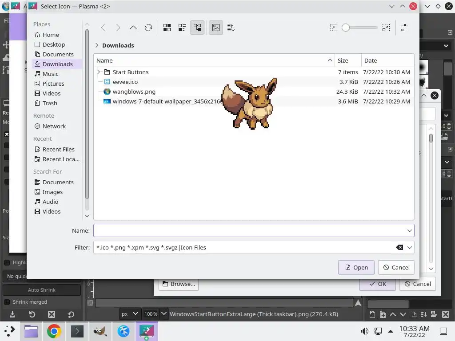The width and height of the screenshot is (455, 341).
Task: Toggle the file preview panel button
Action: point(216,28)
